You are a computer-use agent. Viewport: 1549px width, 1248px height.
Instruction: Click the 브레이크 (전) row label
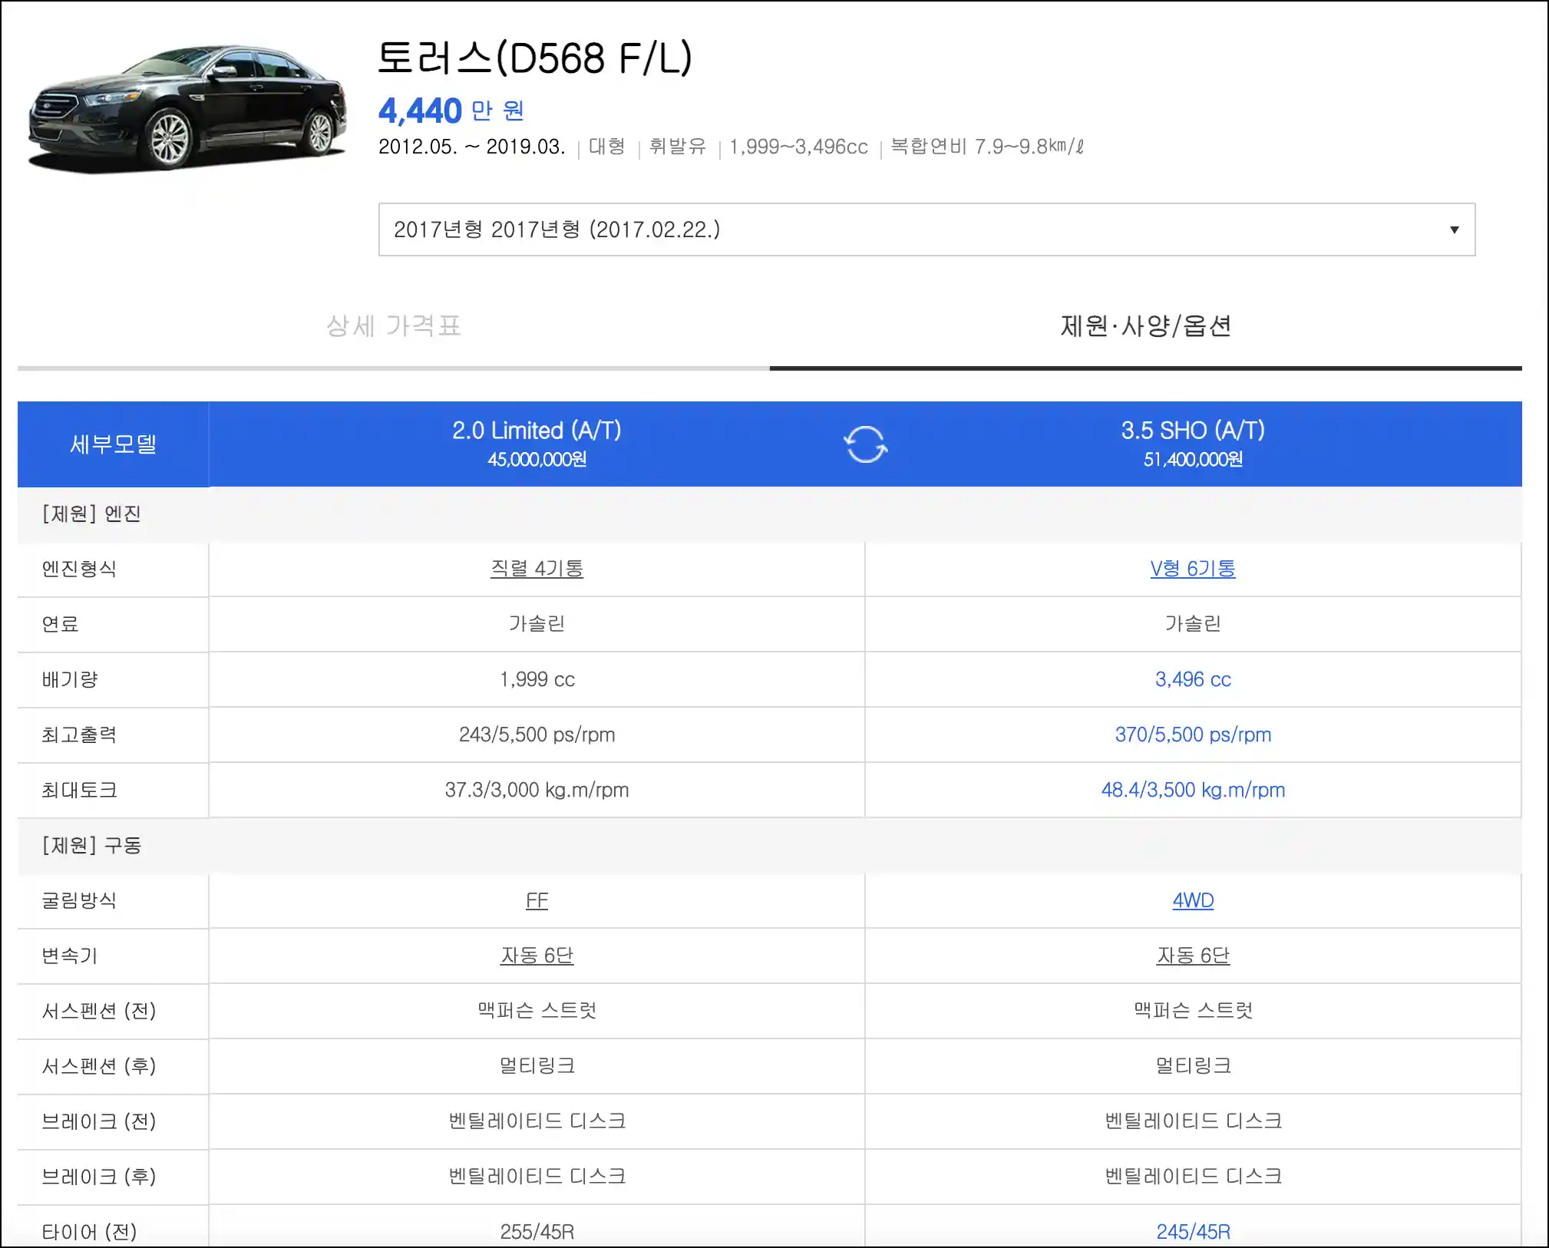coord(99,1121)
